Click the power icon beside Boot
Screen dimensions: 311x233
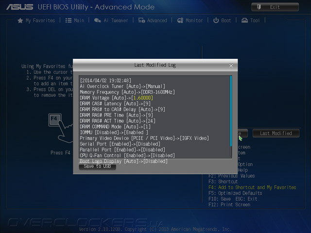click(x=216, y=20)
